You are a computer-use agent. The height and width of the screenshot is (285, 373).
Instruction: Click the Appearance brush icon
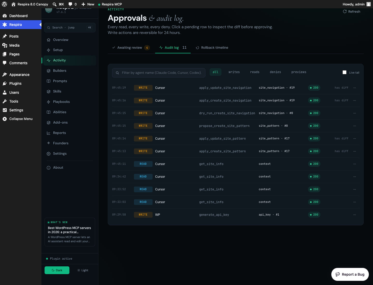[x=5, y=75]
